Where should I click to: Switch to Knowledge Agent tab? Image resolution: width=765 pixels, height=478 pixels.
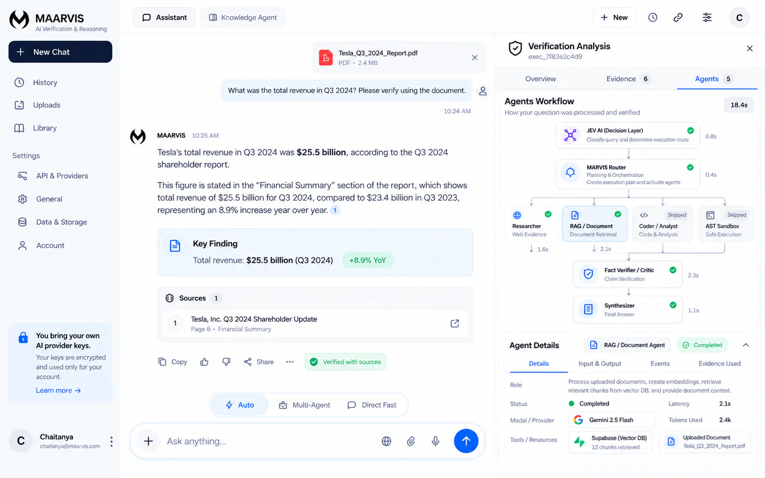243,17
